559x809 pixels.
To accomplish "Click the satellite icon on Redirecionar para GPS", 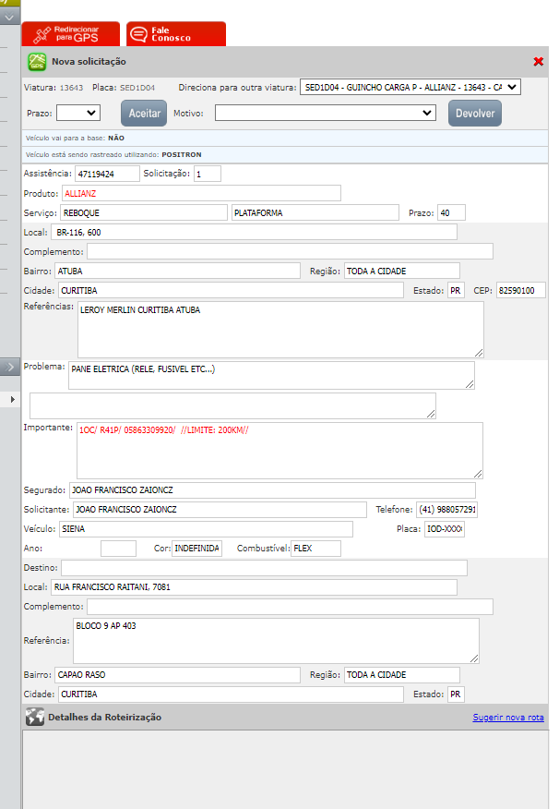I will [42, 35].
